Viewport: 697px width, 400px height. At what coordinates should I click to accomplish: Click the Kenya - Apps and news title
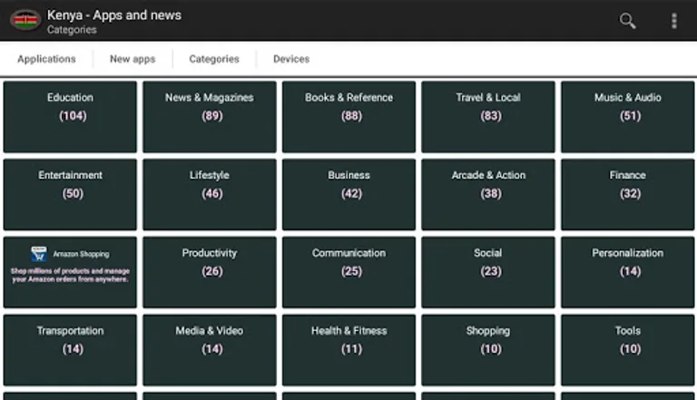[x=114, y=15]
